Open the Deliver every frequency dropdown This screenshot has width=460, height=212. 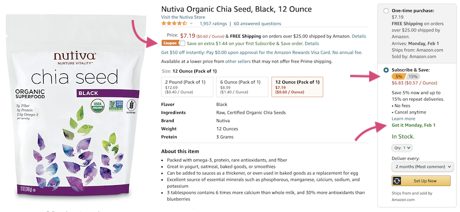[x=423, y=167]
